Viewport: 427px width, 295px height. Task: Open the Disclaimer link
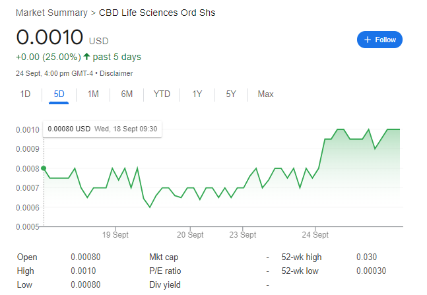coord(116,73)
